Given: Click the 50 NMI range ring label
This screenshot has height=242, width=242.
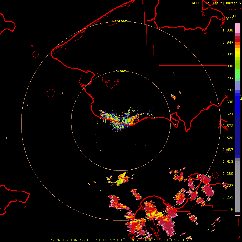Looking at the screenshot, I should tap(121, 71).
